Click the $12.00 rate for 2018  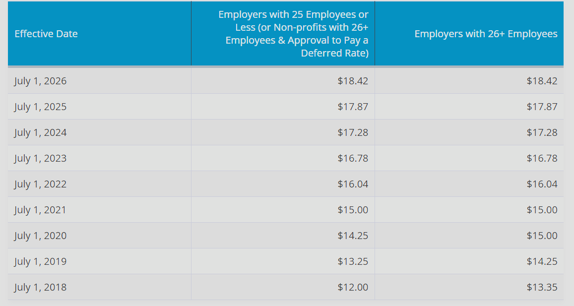coord(353,287)
